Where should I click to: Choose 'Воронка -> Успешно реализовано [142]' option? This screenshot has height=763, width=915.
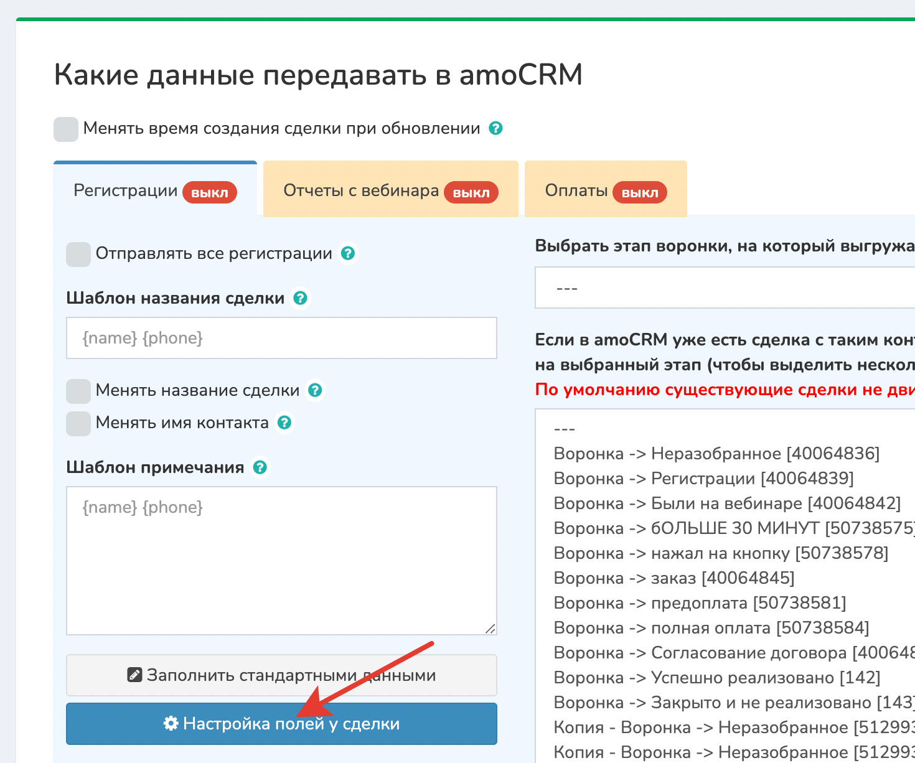point(716,678)
